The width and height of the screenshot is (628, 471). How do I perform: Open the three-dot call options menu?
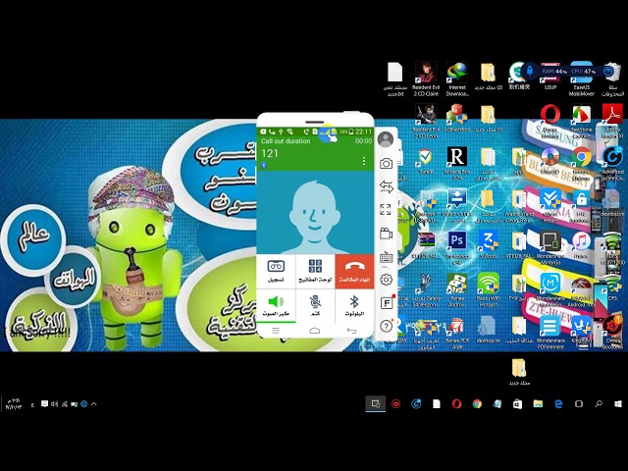(364, 161)
